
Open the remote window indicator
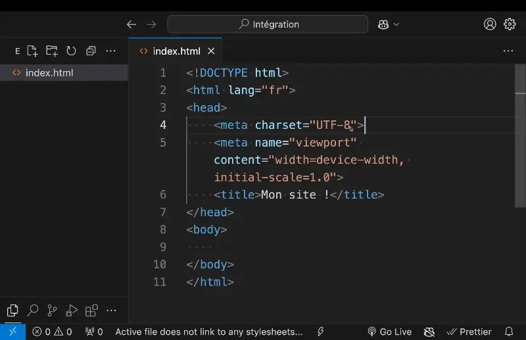12,332
